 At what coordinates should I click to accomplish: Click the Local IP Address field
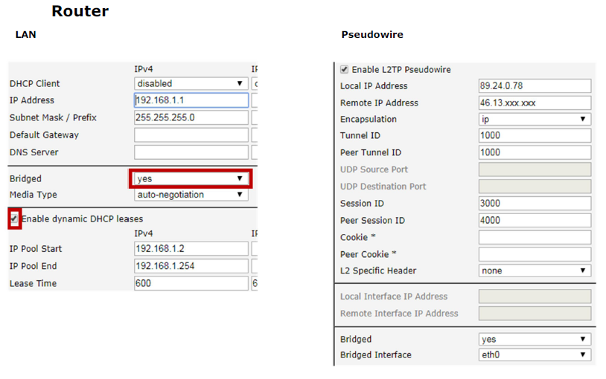coord(535,86)
